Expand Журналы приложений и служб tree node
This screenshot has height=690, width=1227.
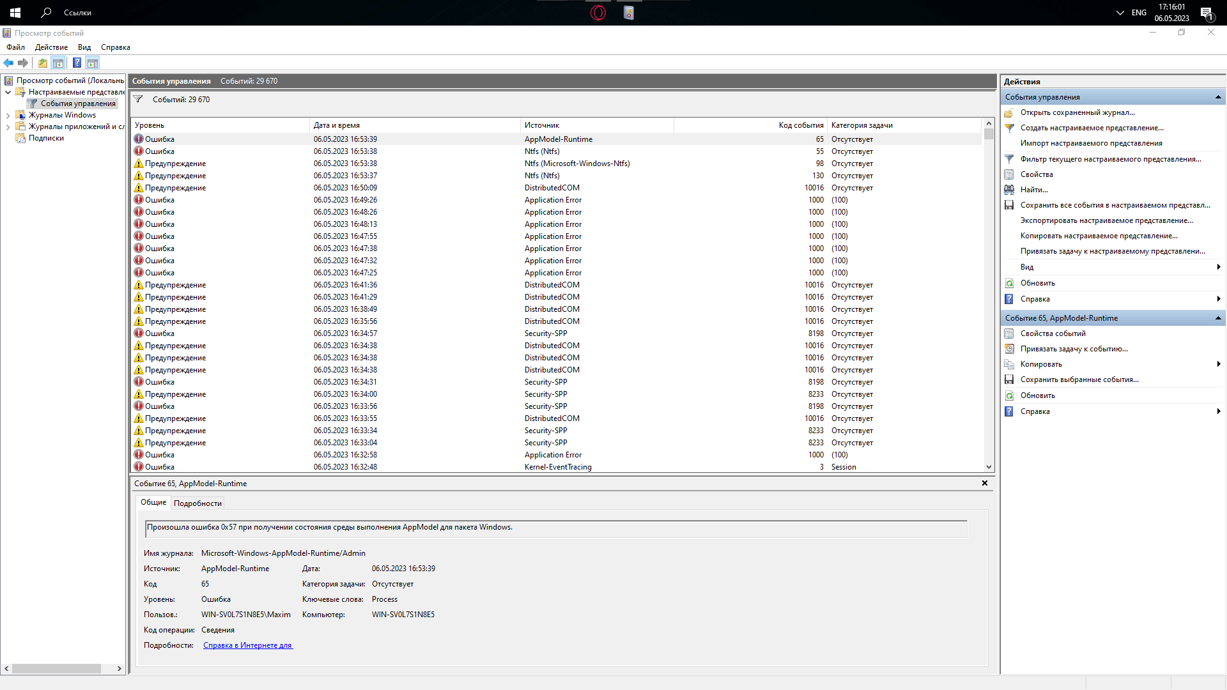8,126
